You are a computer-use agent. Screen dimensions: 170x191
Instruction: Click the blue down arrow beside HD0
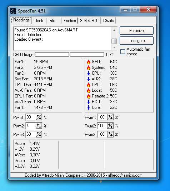click(89, 102)
